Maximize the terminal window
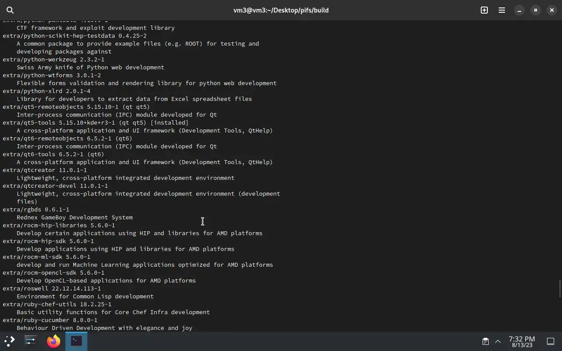Screen dimensions: 562x351 pos(536,10)
